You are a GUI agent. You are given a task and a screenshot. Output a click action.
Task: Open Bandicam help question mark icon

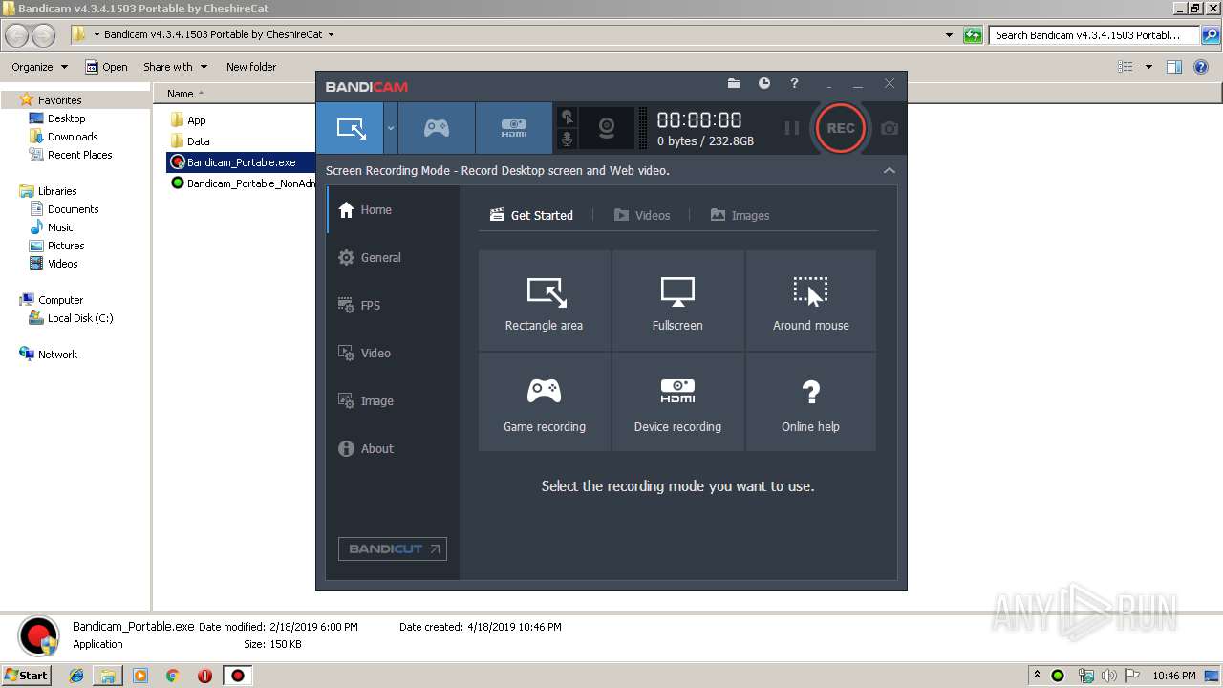pos(794,84)
